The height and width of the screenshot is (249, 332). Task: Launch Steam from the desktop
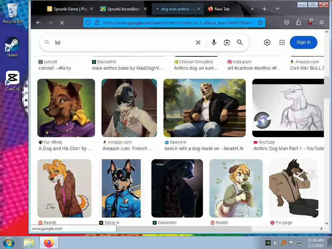click(x=12, y=47)
